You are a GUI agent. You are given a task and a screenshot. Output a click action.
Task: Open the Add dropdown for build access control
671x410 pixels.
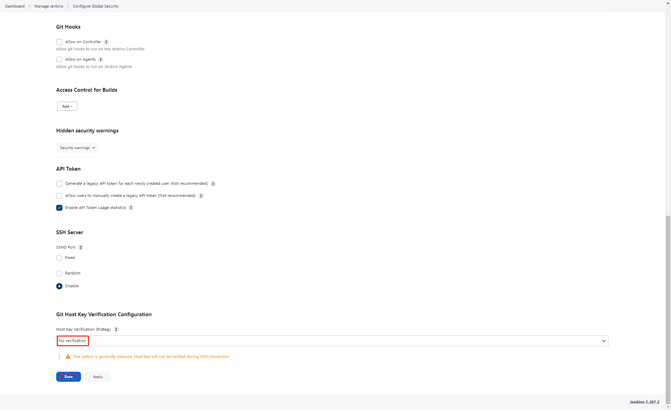(x=67, y=106)
